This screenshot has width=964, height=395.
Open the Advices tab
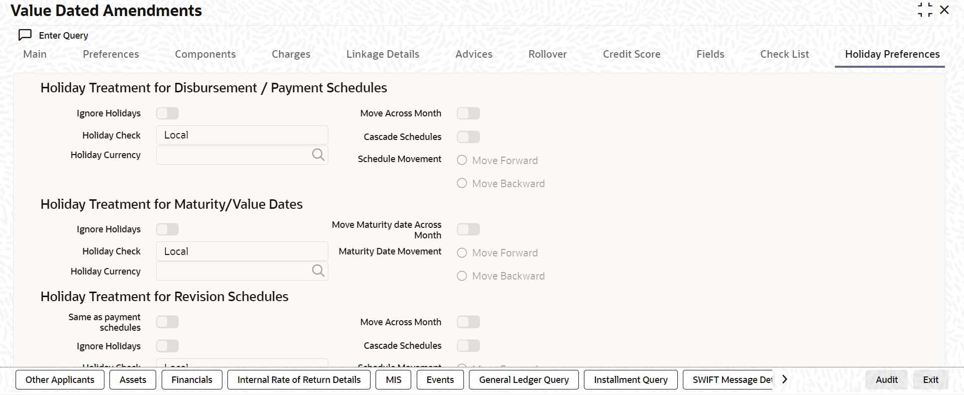click(474, 54)
